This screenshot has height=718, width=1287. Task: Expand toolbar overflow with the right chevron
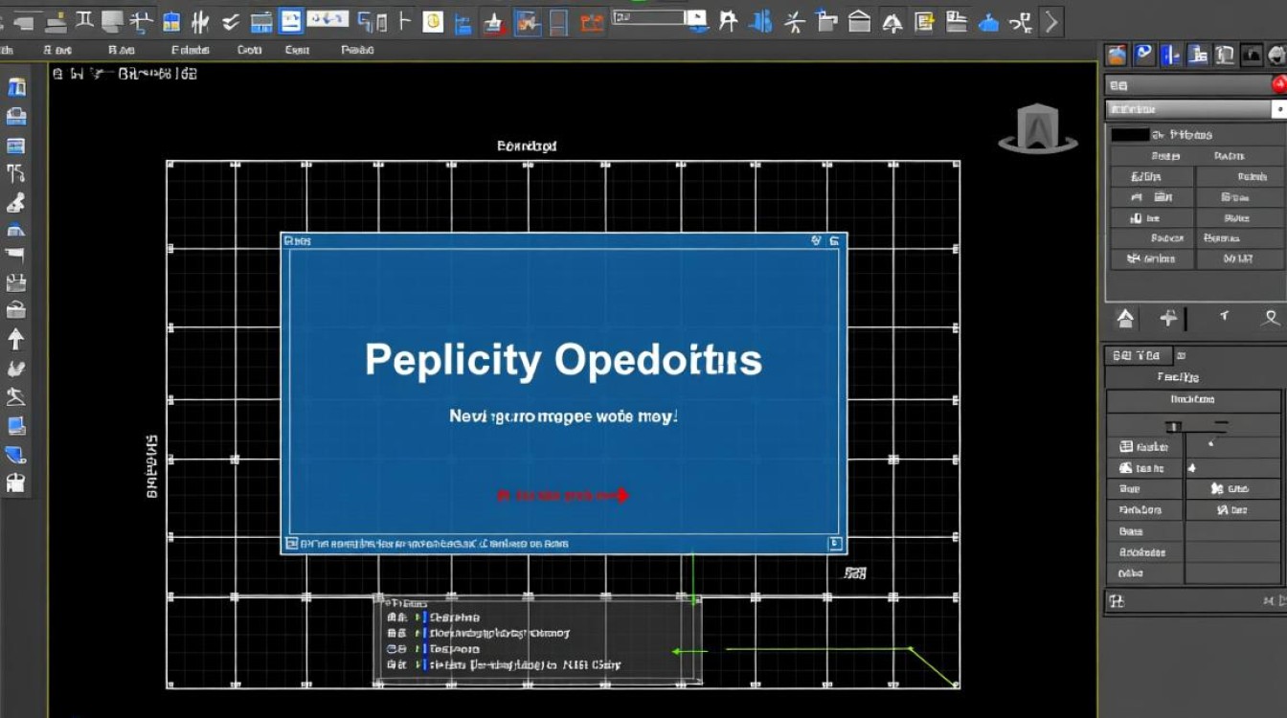tap(1051, 21)
